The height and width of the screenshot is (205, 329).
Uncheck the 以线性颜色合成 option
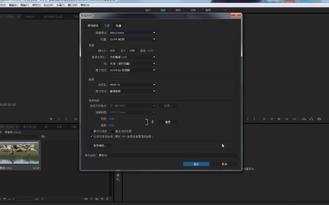coord(91,137)
